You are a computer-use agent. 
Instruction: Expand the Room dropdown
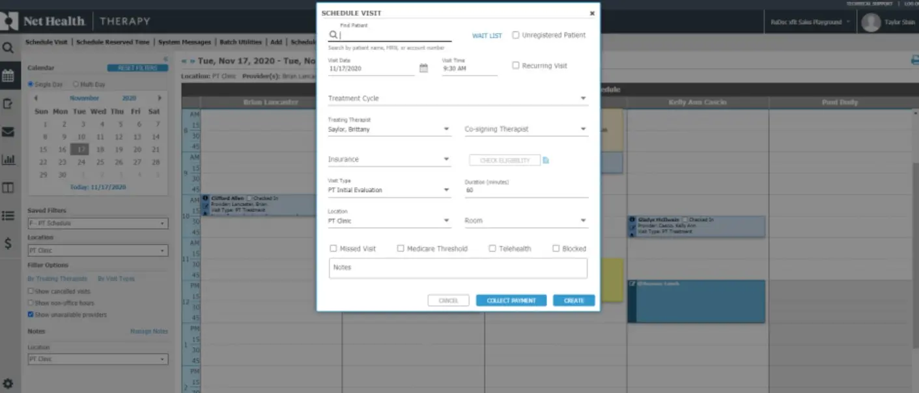tap(584, 220)
